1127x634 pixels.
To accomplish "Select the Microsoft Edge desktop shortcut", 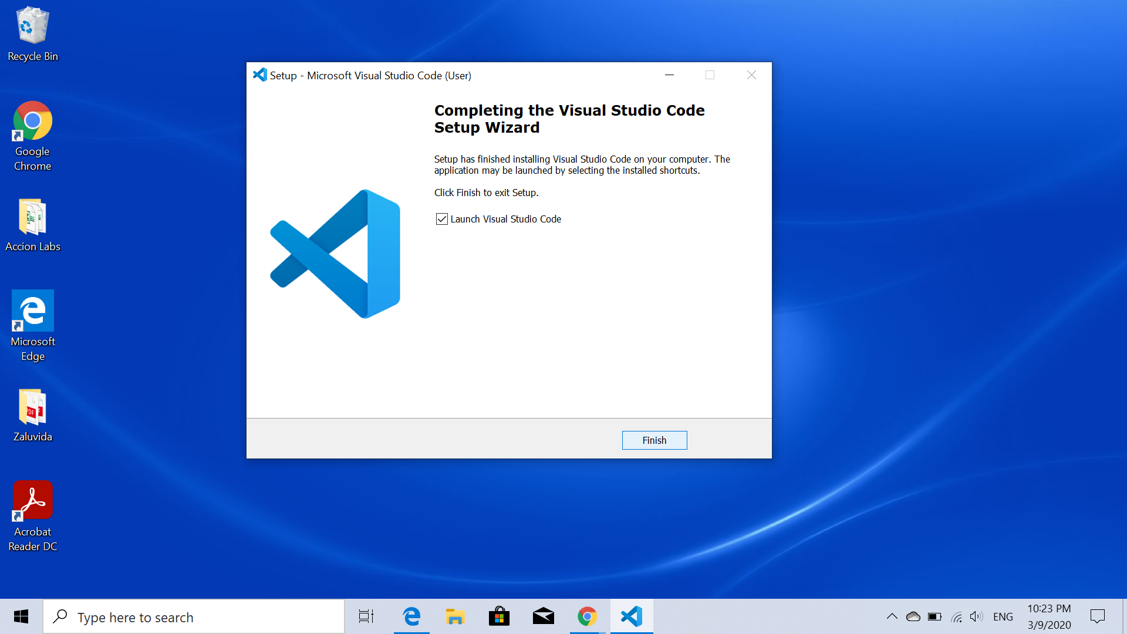I will coord(33,326).
